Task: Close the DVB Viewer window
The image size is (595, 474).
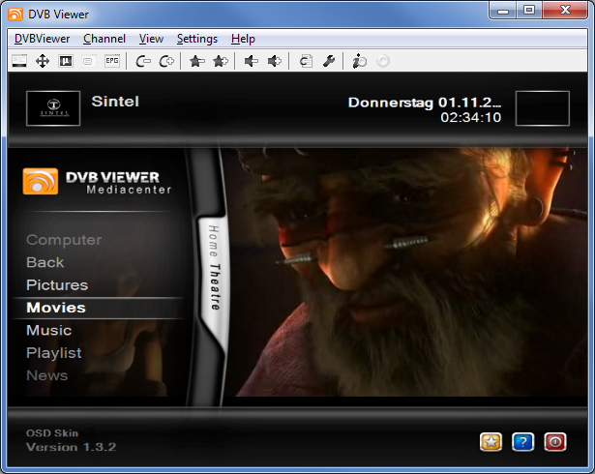Action: tap(565, 11)
